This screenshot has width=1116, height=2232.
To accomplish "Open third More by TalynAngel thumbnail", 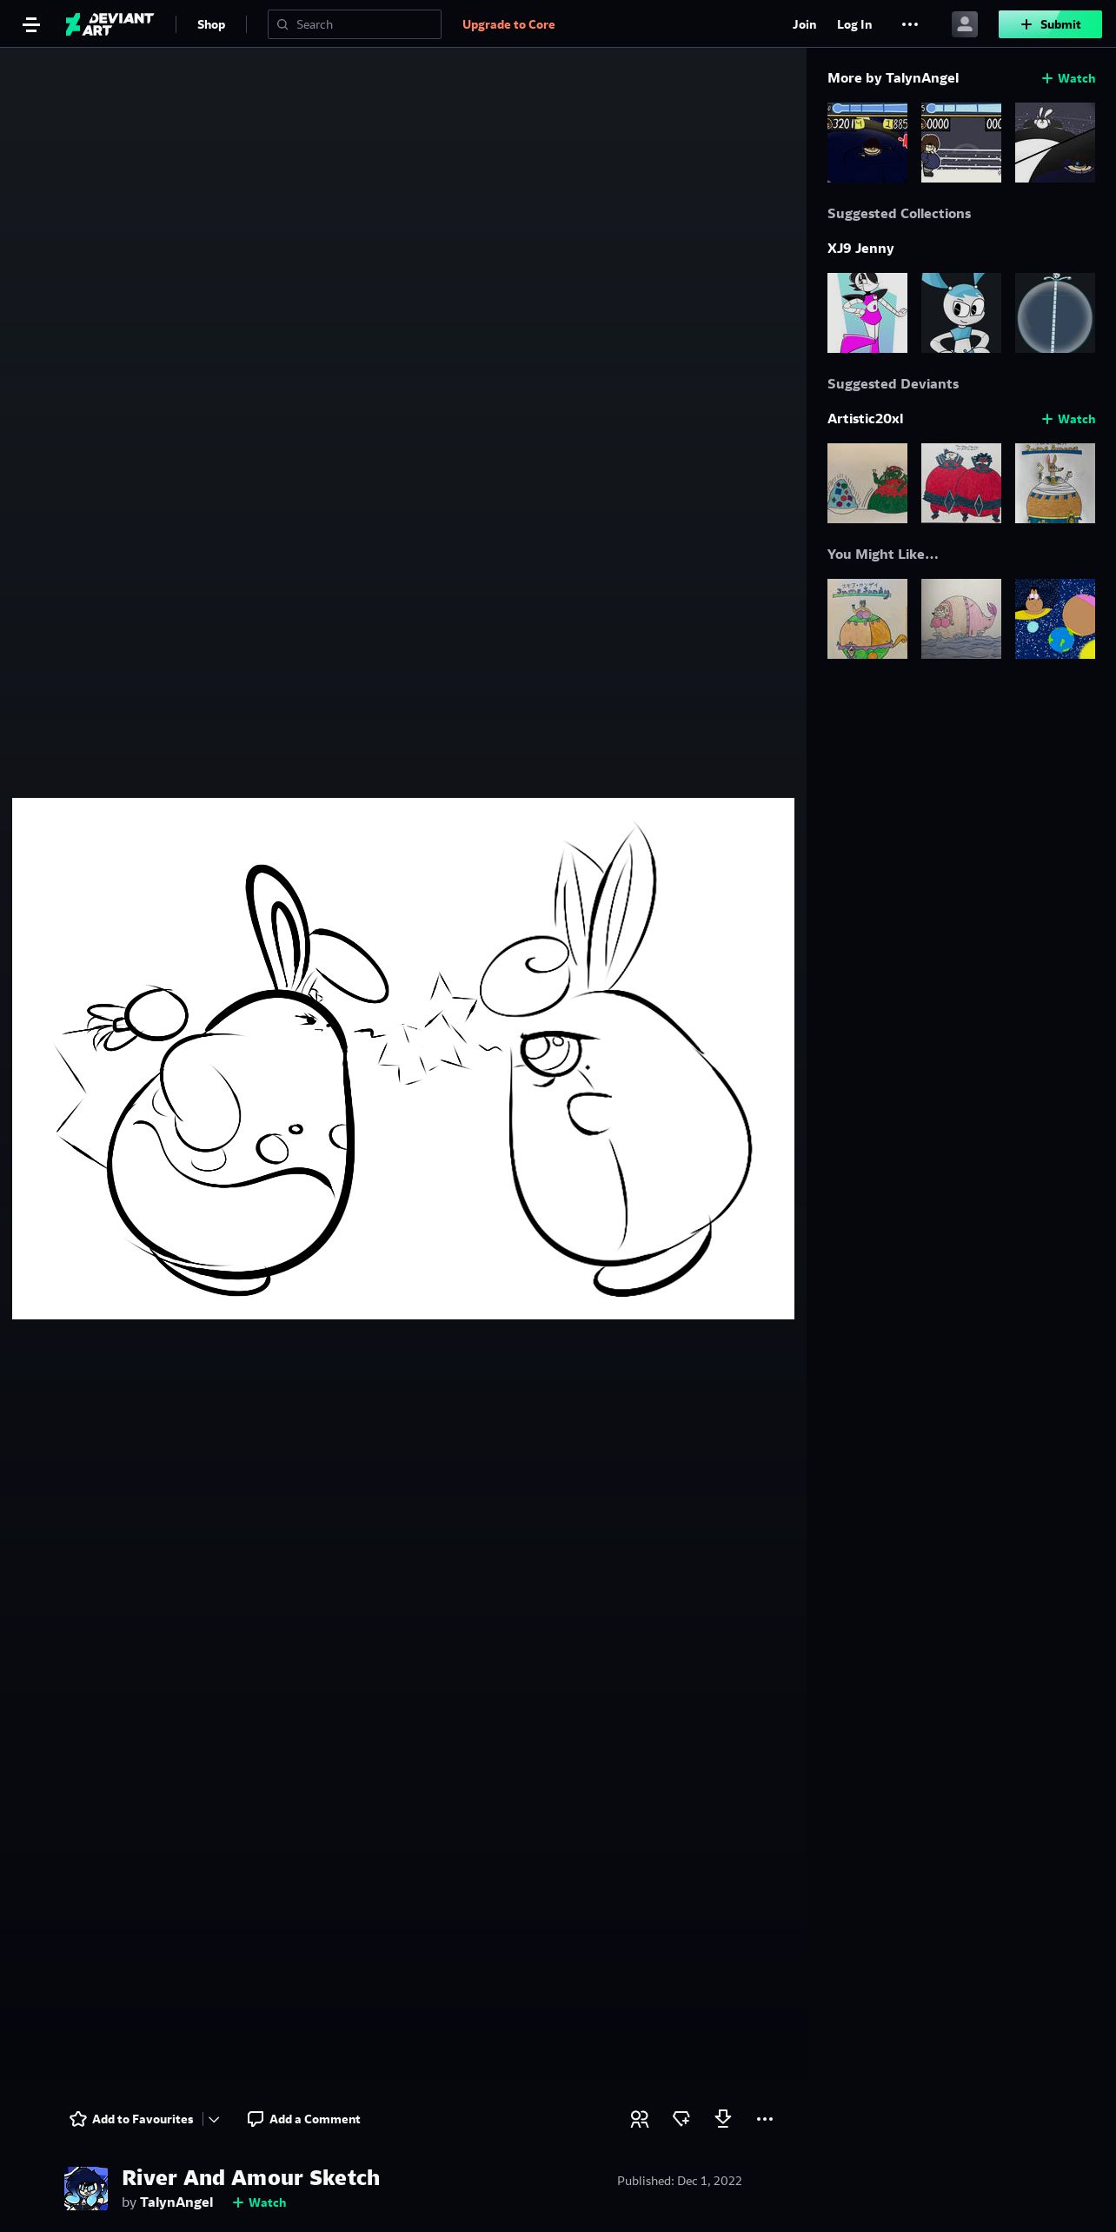I will (x=1055, y=143).
